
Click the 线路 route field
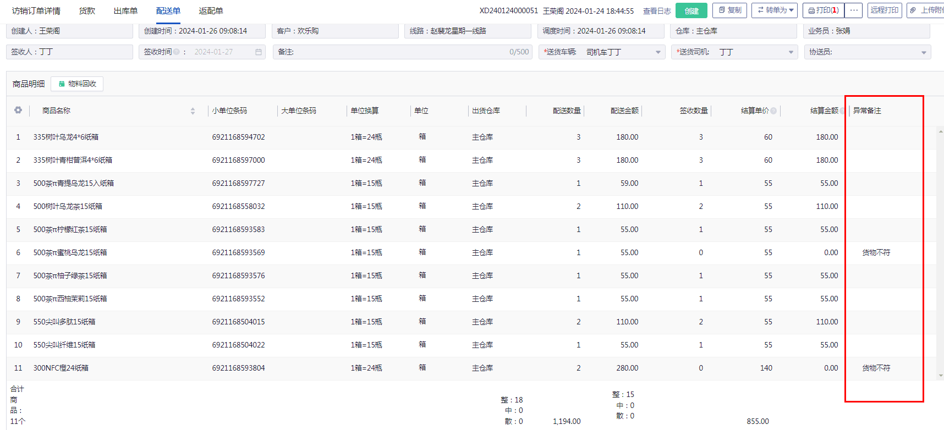click(x=468, y=31)
